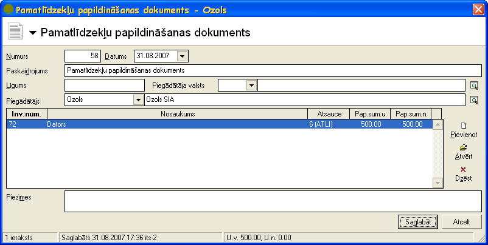Click lookup icon next to Piegādātāja valsts
Image resolution: width=488 pixels, height=245 pixels.
point(474,86)
